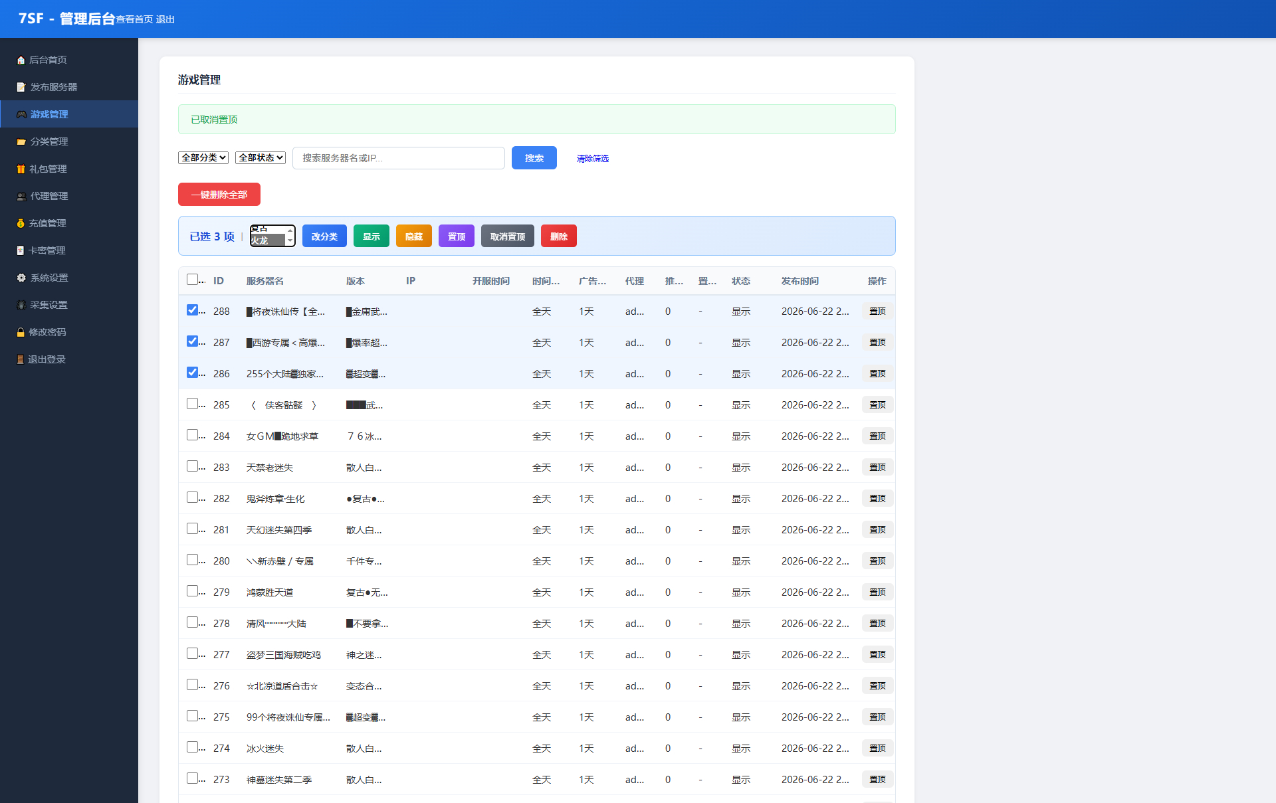Click the 改分类 batch button
The width and height of the screenshot is (1276, 803).
click(x=324, y=236)
